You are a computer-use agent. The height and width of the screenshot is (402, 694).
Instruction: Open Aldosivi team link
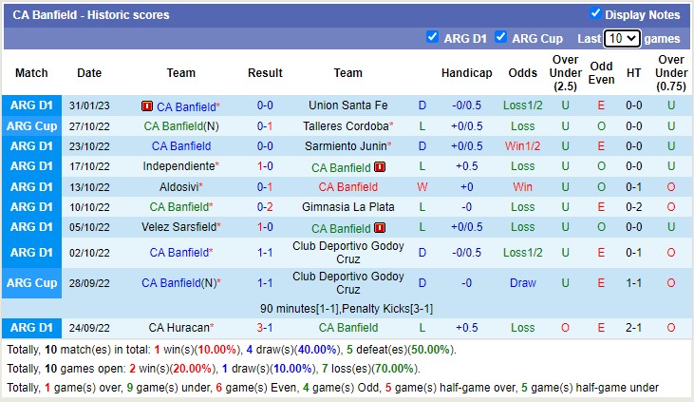click(x=178, y=187)
